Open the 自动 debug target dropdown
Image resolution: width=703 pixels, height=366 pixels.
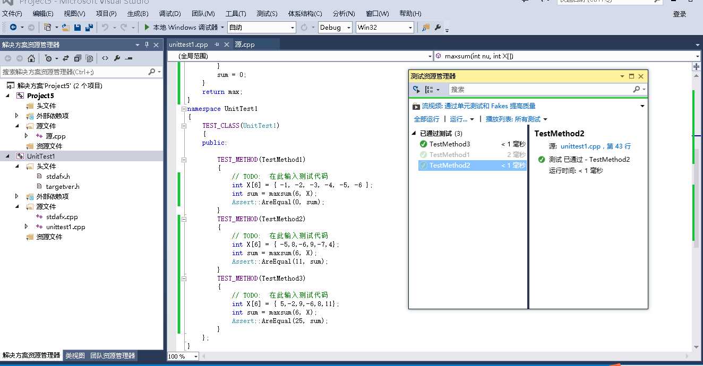293,27
